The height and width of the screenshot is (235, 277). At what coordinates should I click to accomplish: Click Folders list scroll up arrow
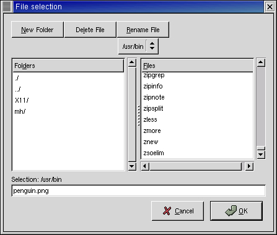[132, 62]
